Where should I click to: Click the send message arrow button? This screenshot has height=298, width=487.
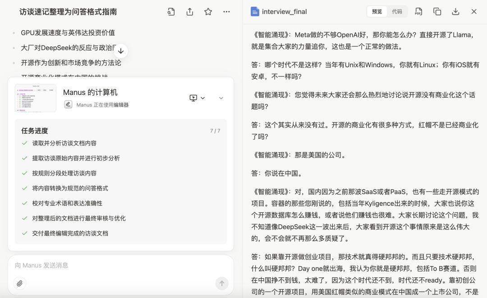(x=222, y=283)
